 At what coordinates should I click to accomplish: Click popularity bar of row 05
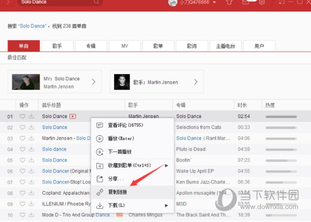pyautogui.click(x=281, y=160)
